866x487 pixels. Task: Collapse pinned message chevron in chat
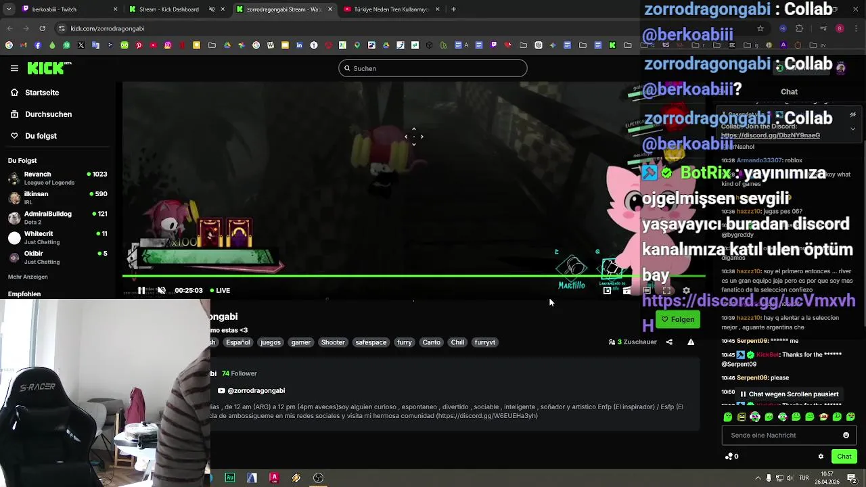point(852,129)
